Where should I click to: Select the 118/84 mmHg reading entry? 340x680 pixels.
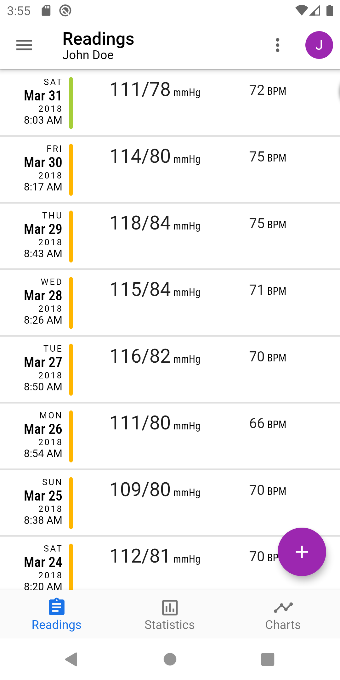[170, 236]
